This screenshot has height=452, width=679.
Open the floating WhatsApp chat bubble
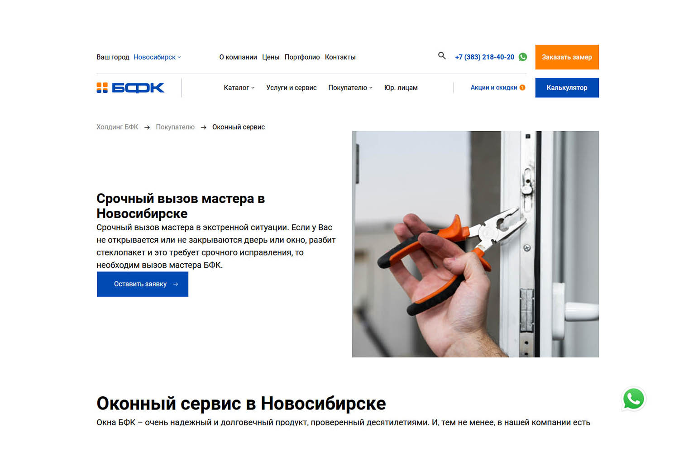[634, 399]
